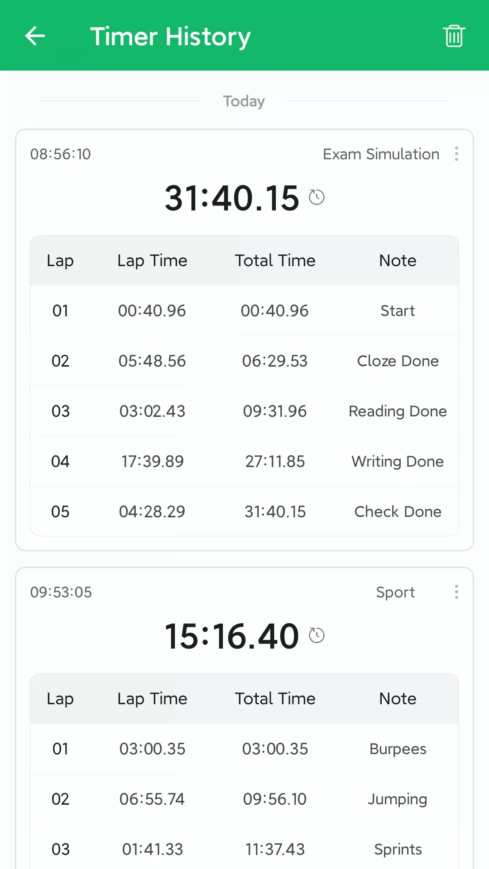Tap the Reading Done note
This screenshot has height=869, width=489.
point(398,411)
